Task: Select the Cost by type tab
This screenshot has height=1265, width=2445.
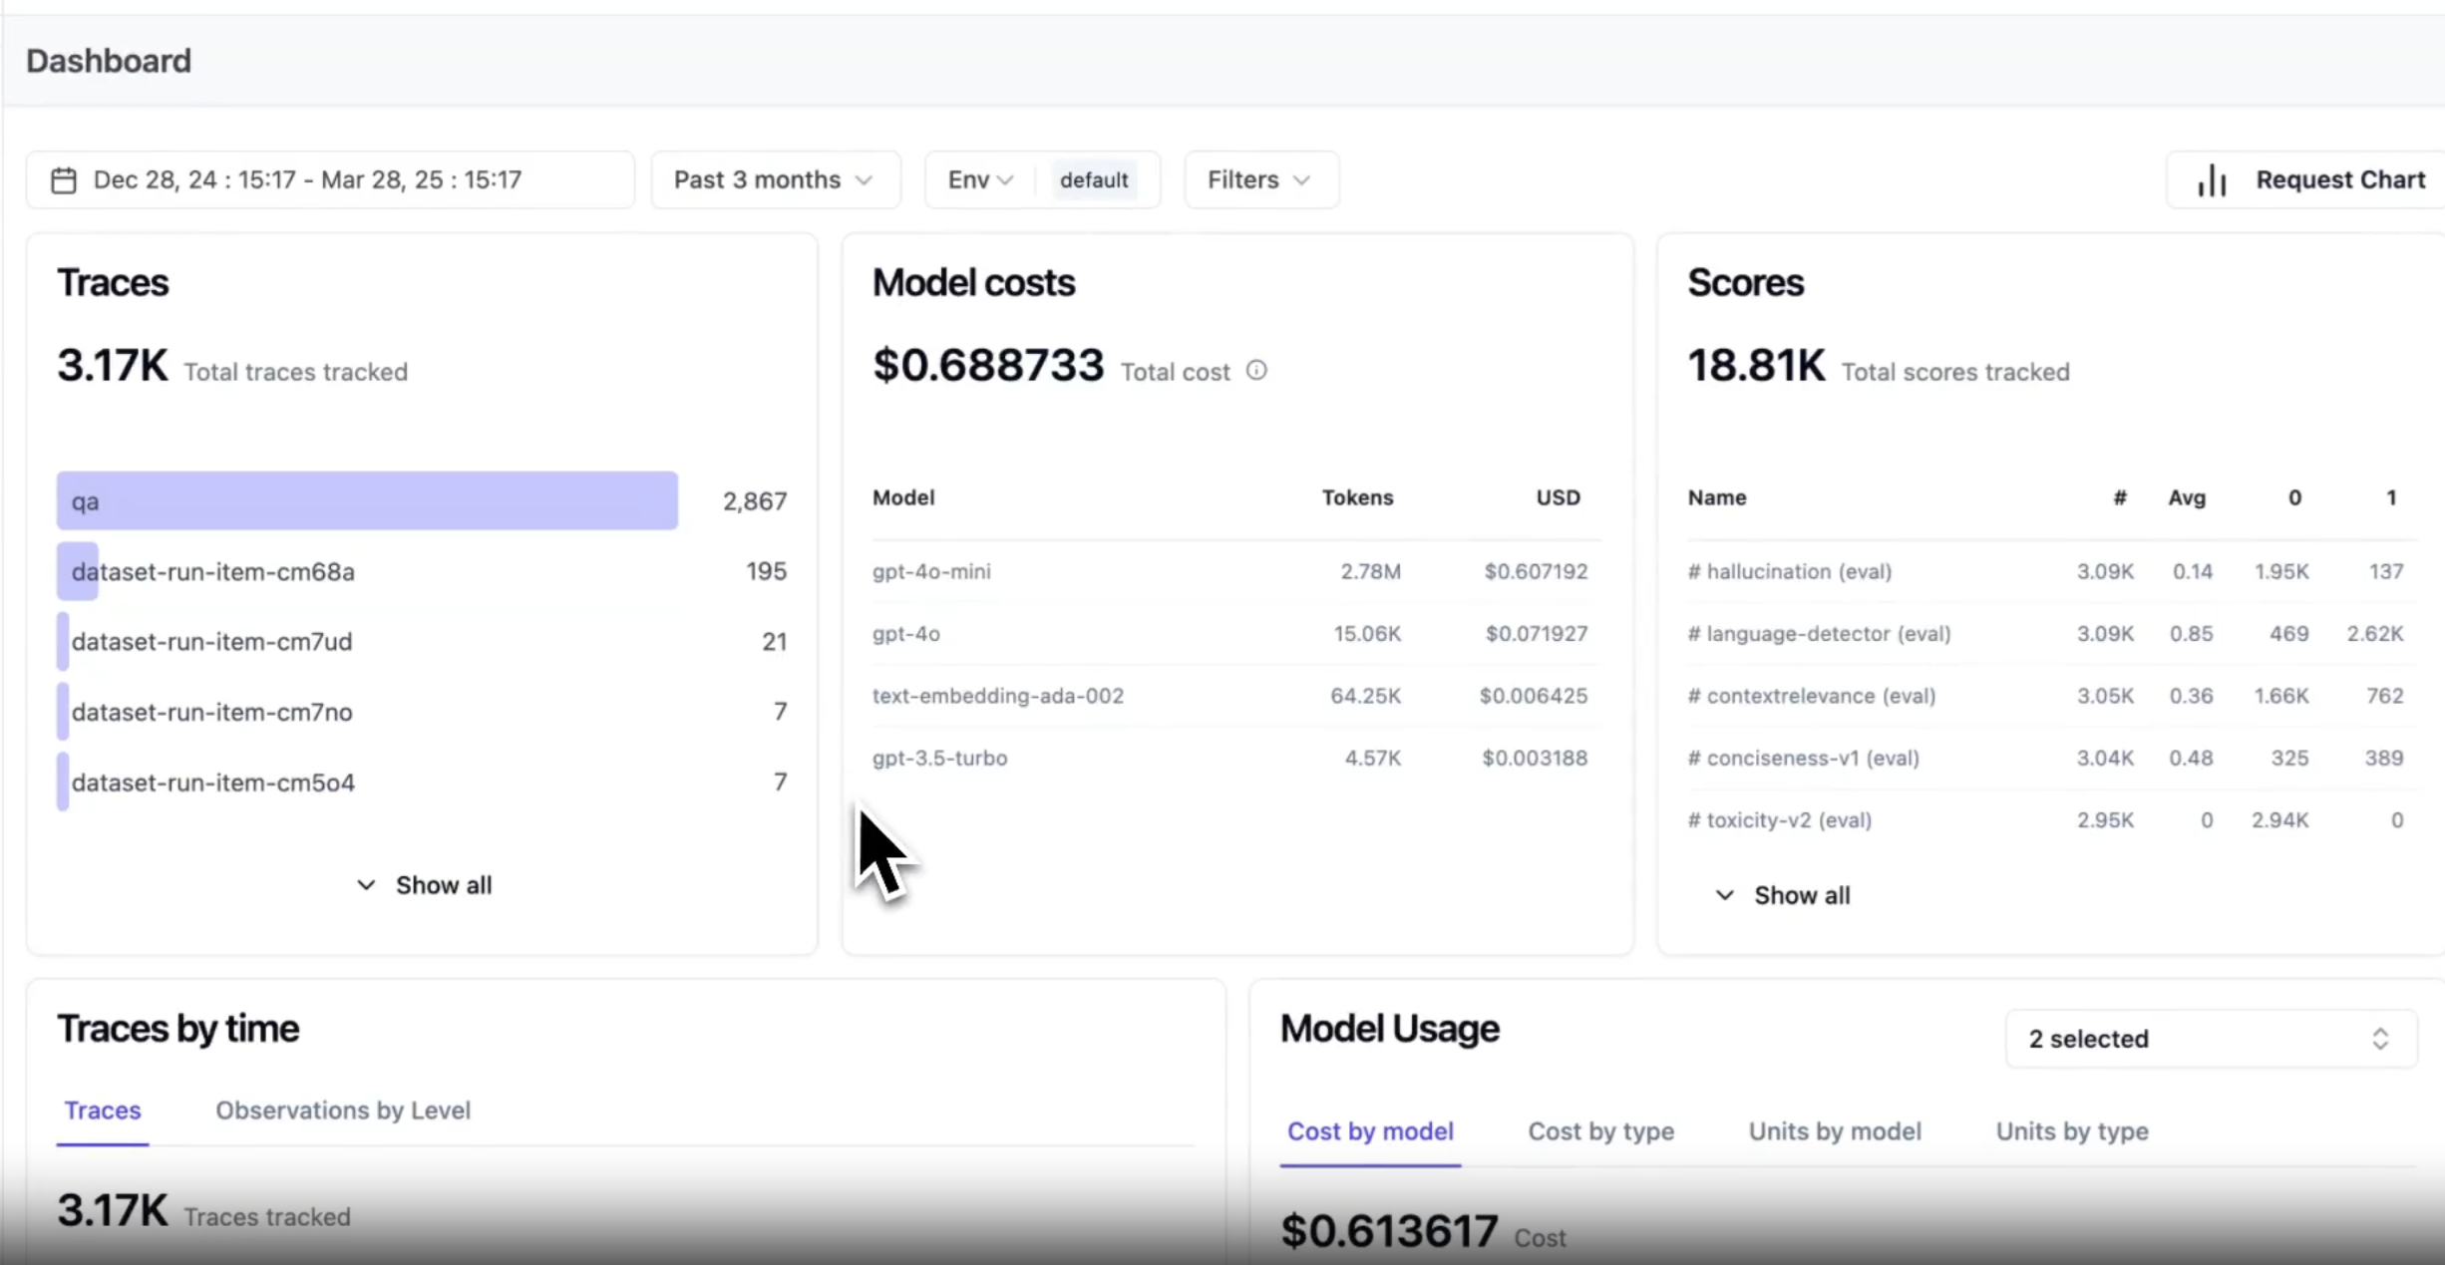Action: pos(1600,1131)
